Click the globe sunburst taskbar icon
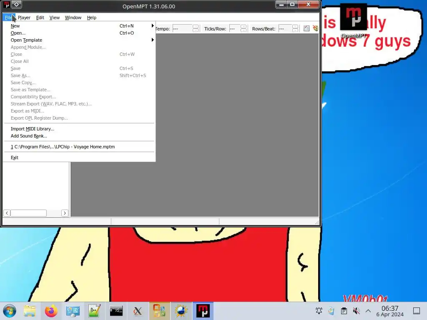The height and width of the screenshot is (320, 427). point(181,311)
